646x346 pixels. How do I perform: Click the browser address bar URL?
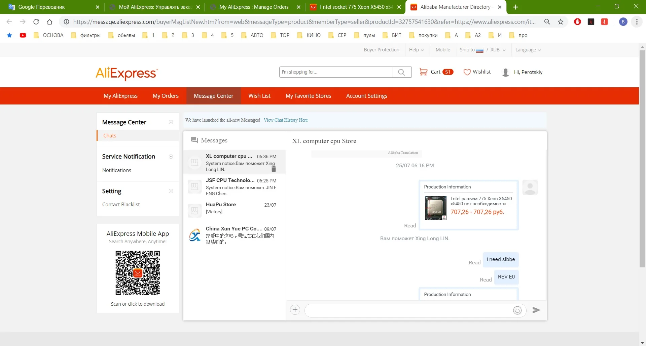pyautogui.click(x=304, y=22)
